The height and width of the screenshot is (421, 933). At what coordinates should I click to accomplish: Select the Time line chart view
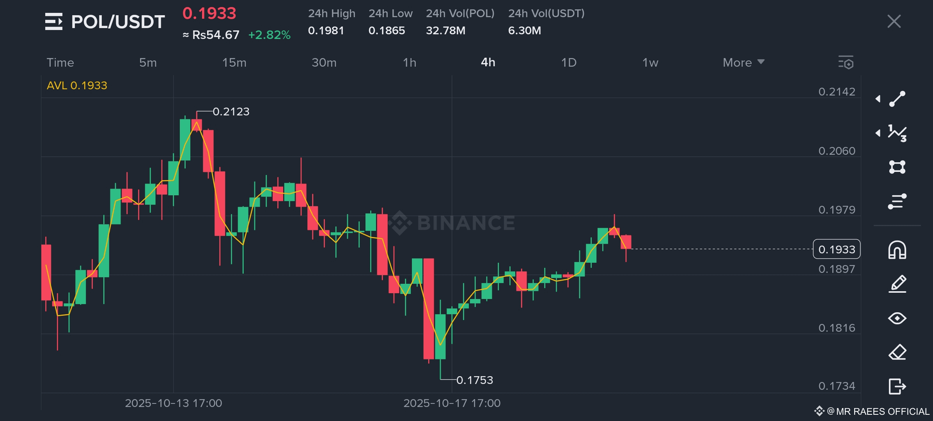pos(60,62)
